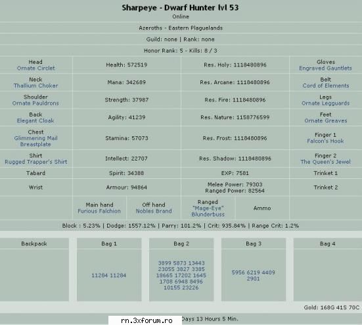This screenshot has height=325, width=362.
Task: Select the Gold: 168G 41S 70C text
Action: click(332, 308)
